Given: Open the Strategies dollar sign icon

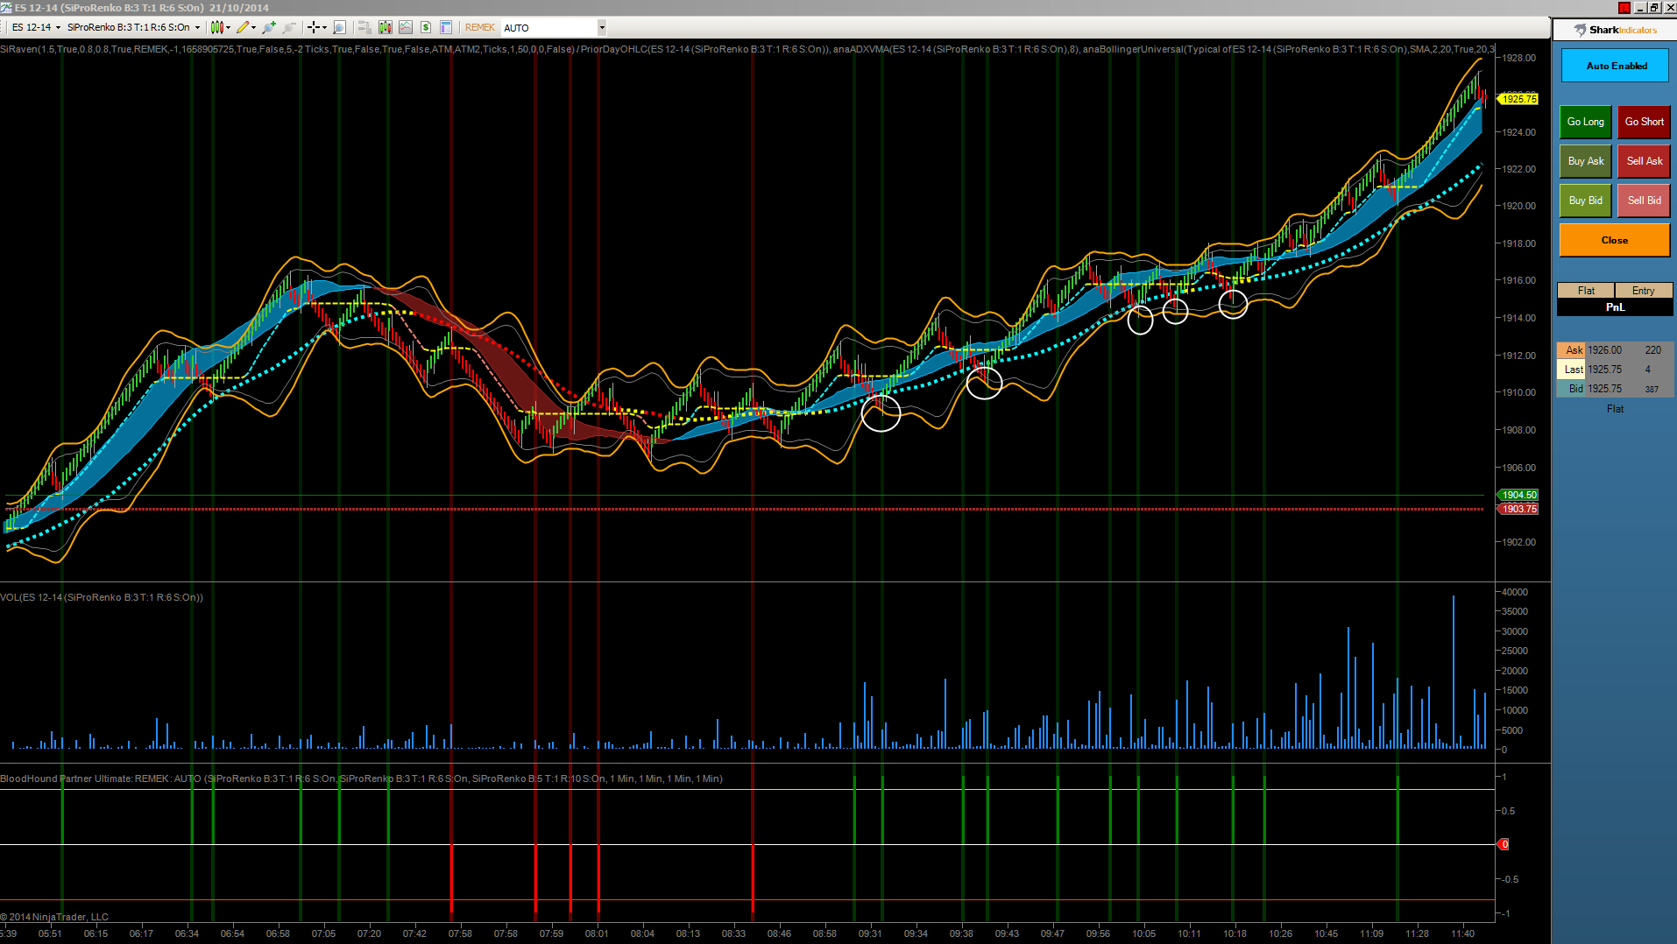Looking at the screenshot, I should [426, 27].
